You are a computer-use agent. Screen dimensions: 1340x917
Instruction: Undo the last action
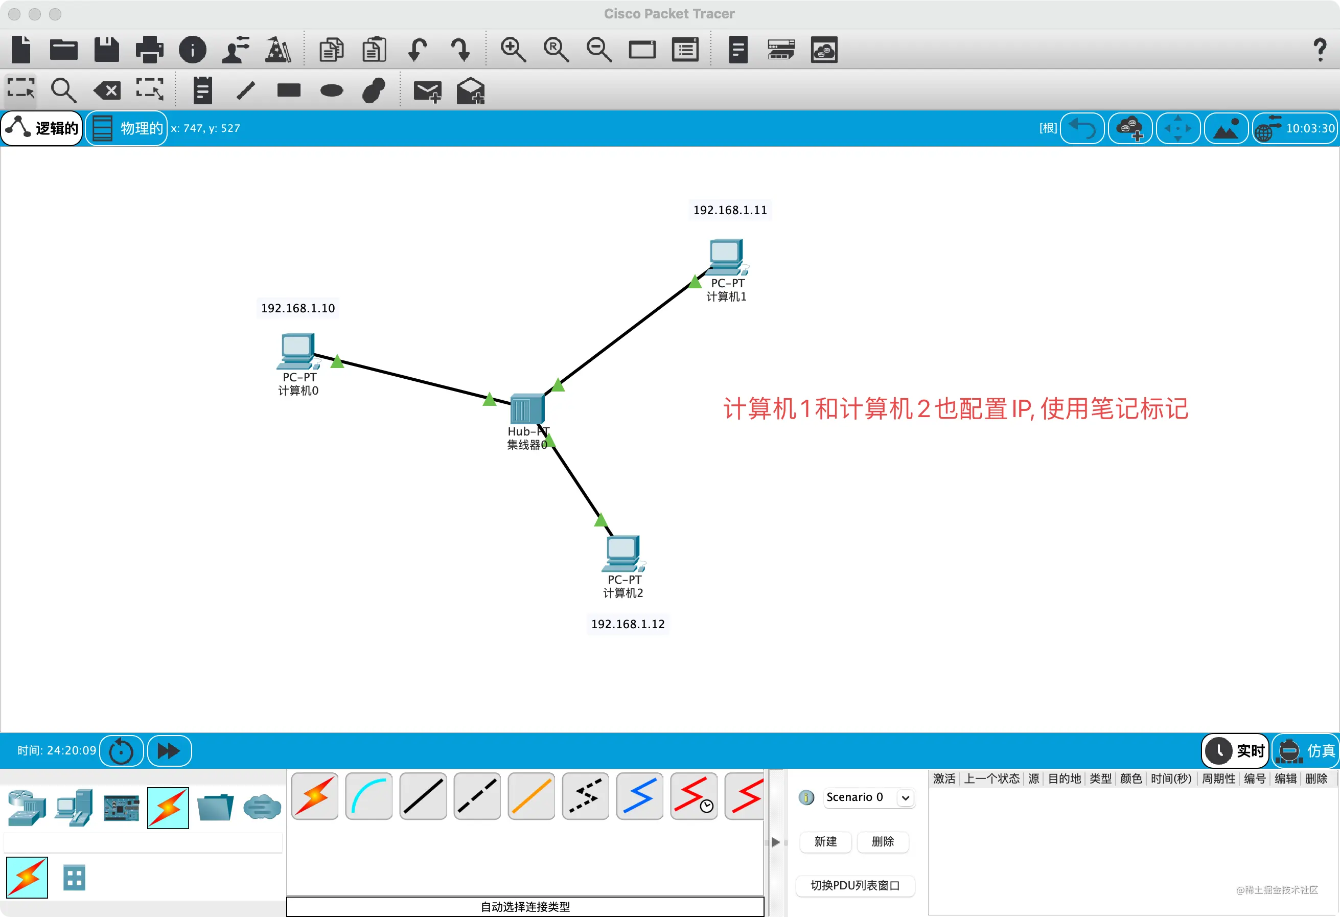click(418, 50)
